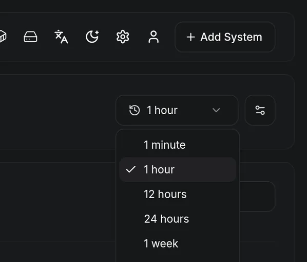This screenshot has width=307, height=262.
Task: Select the 1 minute option
Action: (178, 145)
